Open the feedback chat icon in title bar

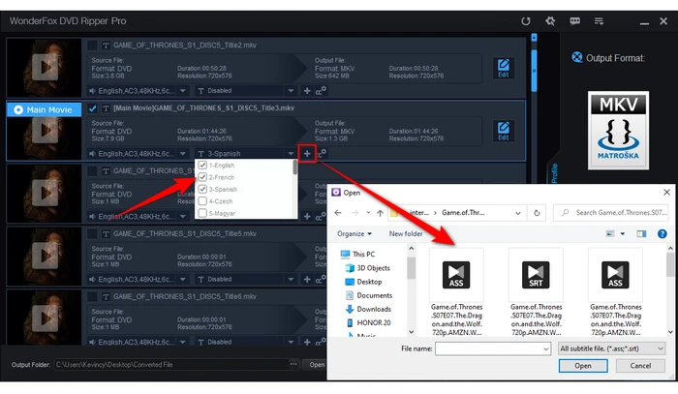tap(574, 21)
